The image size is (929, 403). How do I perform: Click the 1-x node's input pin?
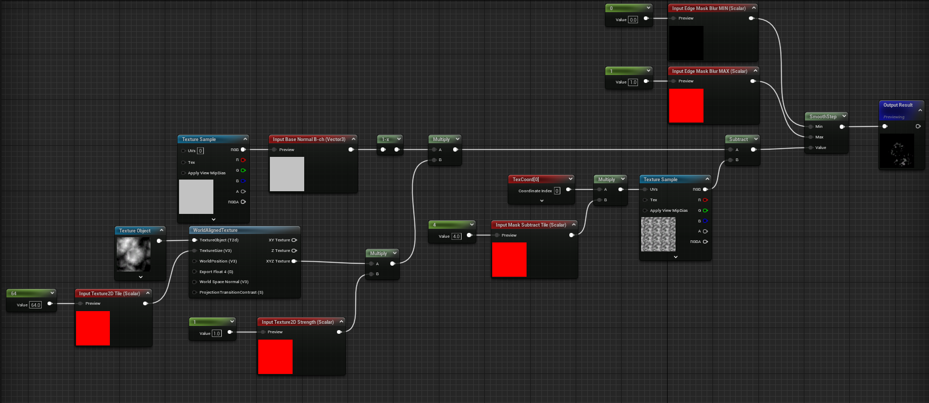(383, 149)
